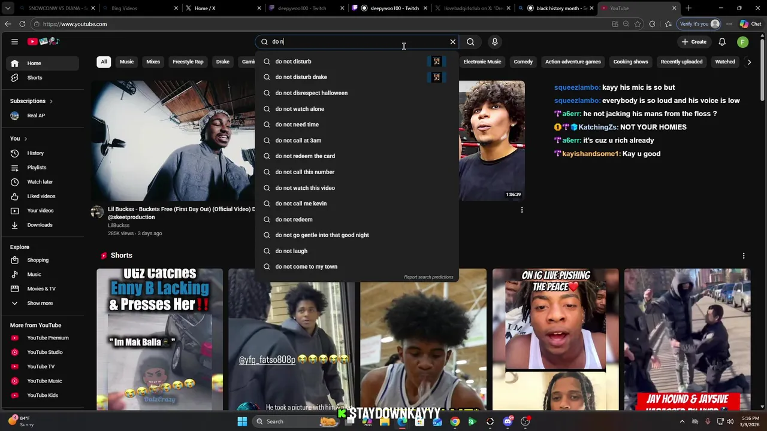Click the browser back arrow
767x431 pixels.
tap(8, 24)
